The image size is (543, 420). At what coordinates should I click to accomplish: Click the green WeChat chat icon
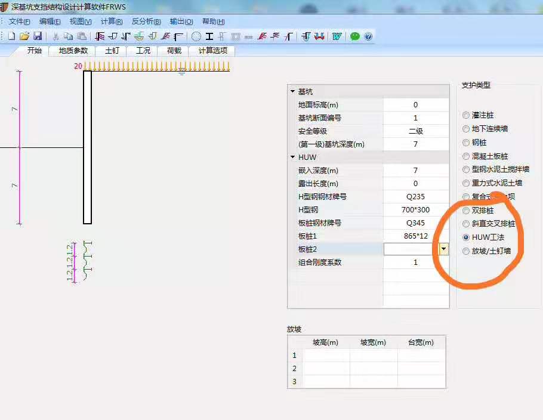355,36
